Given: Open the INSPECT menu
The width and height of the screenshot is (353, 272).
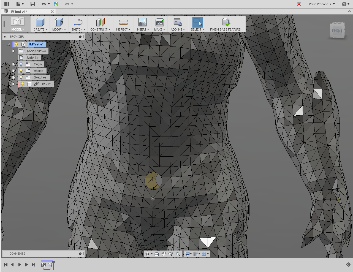Looking at the screenshot, I should point(123,29).
